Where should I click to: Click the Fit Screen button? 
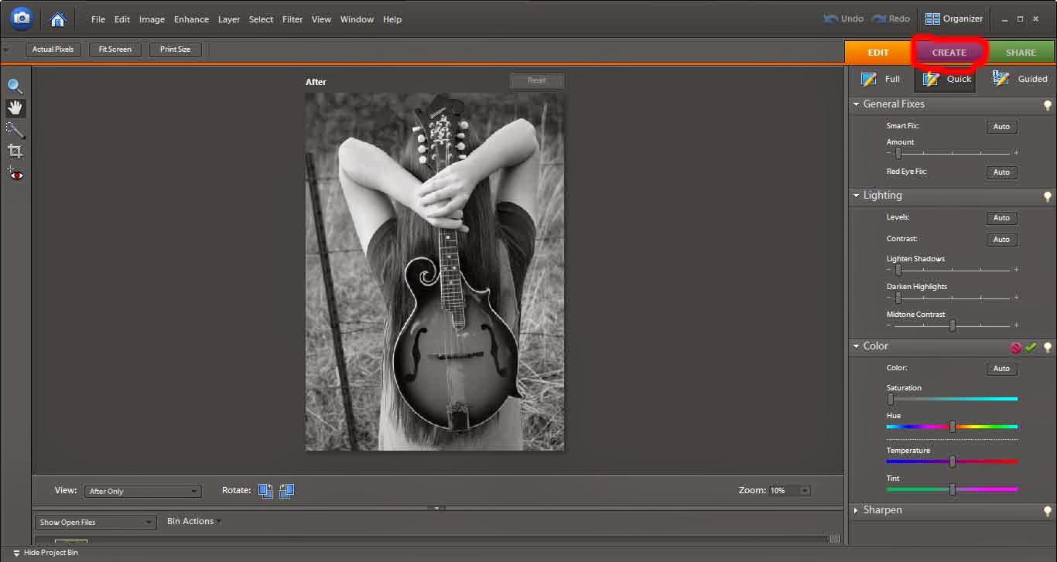[x=115, y=49]
